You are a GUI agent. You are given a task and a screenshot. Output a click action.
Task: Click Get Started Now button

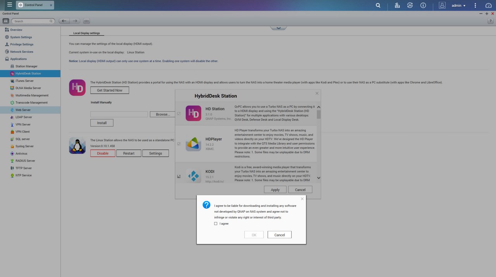tap(110, 90)
